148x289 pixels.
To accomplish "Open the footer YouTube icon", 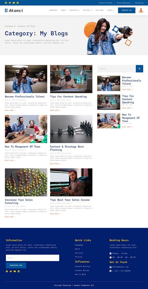I will (15, 271).
